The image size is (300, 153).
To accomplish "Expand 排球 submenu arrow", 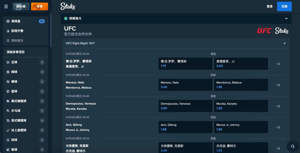I will (x=42, y=140).
